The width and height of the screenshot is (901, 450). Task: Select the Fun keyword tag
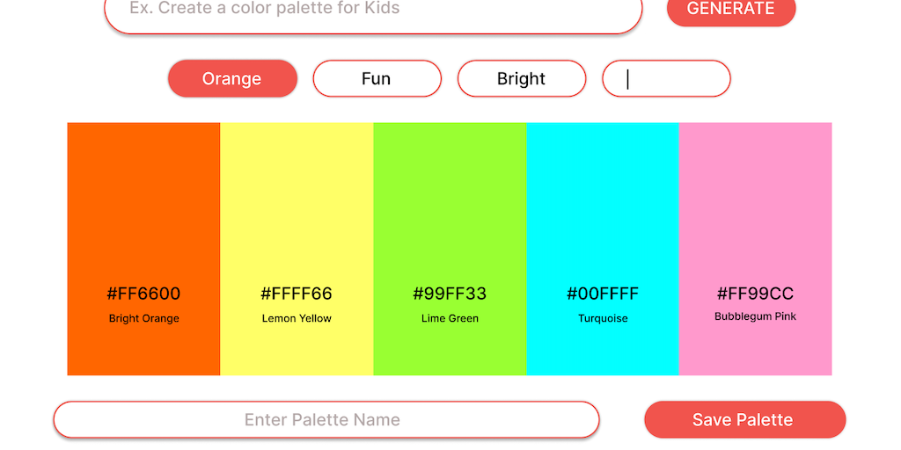click(x=377, y=78)
